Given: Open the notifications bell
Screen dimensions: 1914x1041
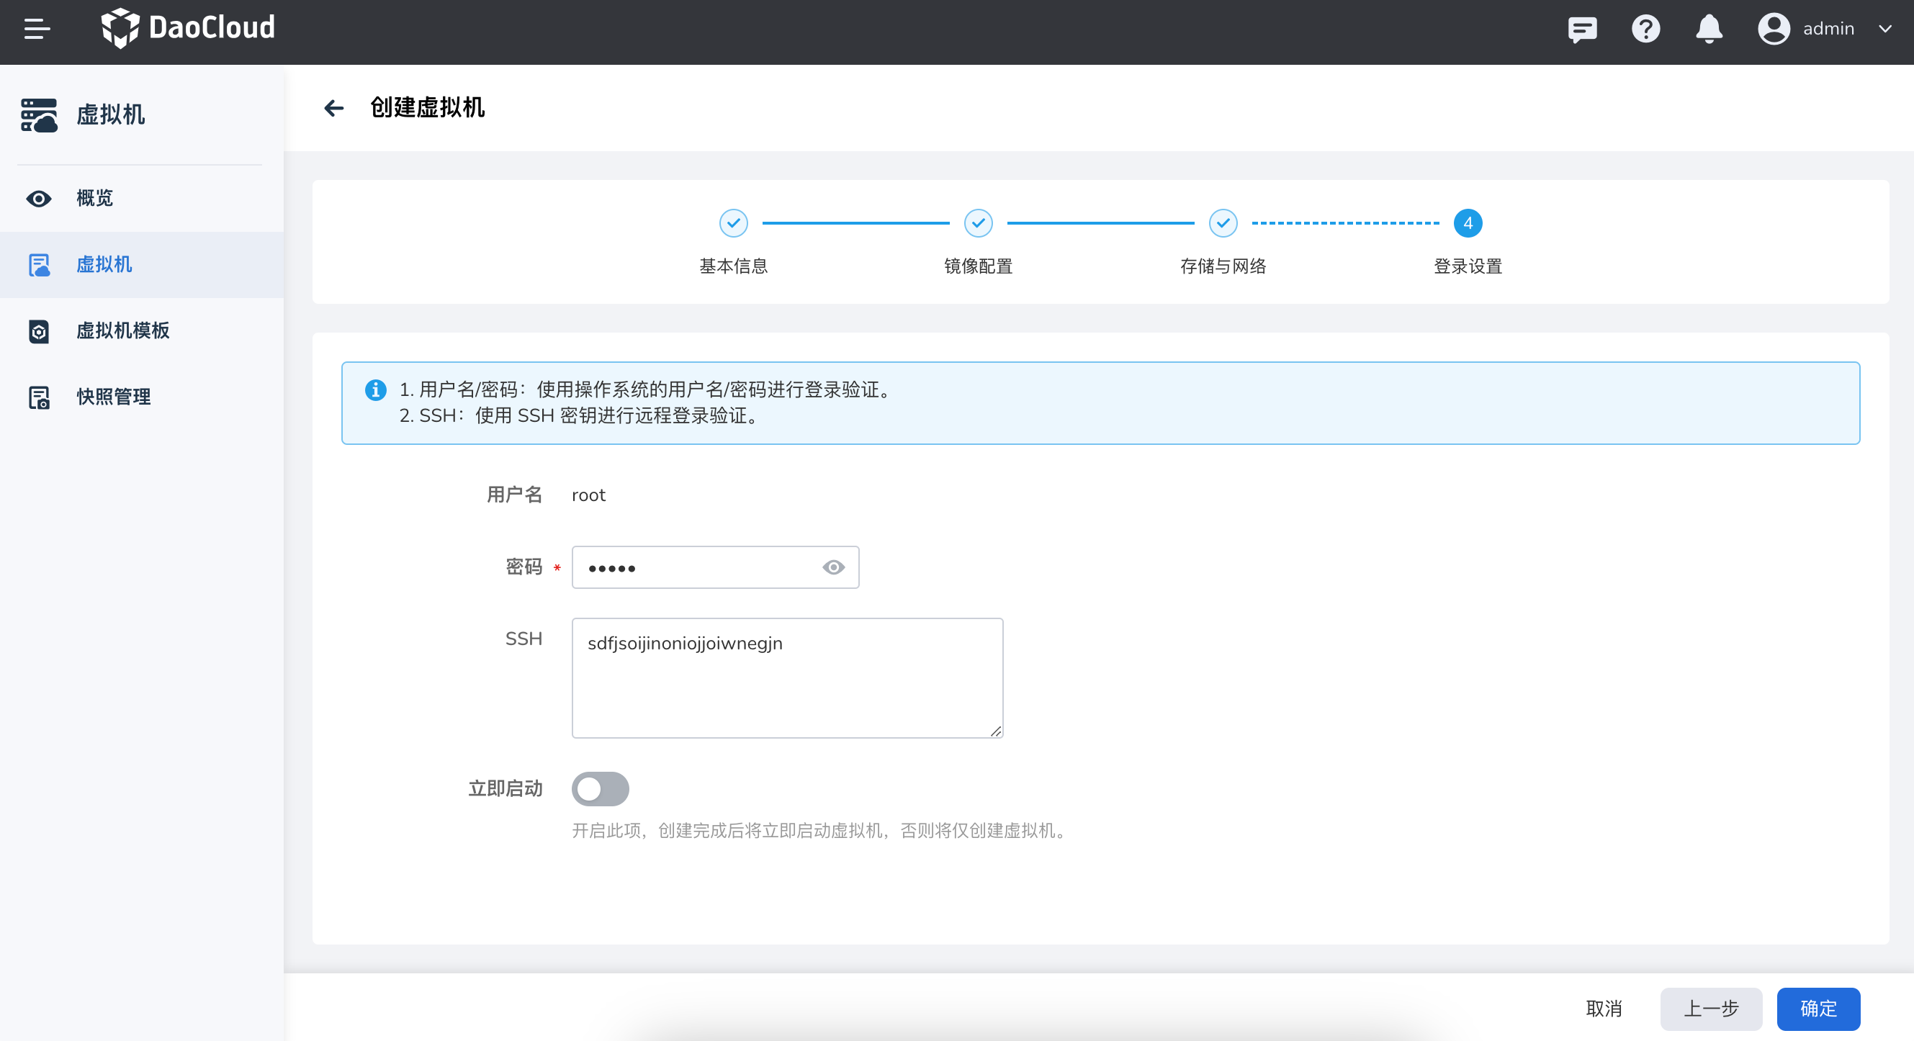Looking at the screenshot, I should click(x=1708, y=30).
